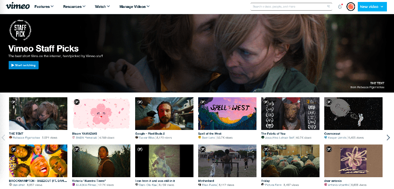Go to the Vimeo home logo
This screenshot has width=394, height=189.
click(18, 6)
